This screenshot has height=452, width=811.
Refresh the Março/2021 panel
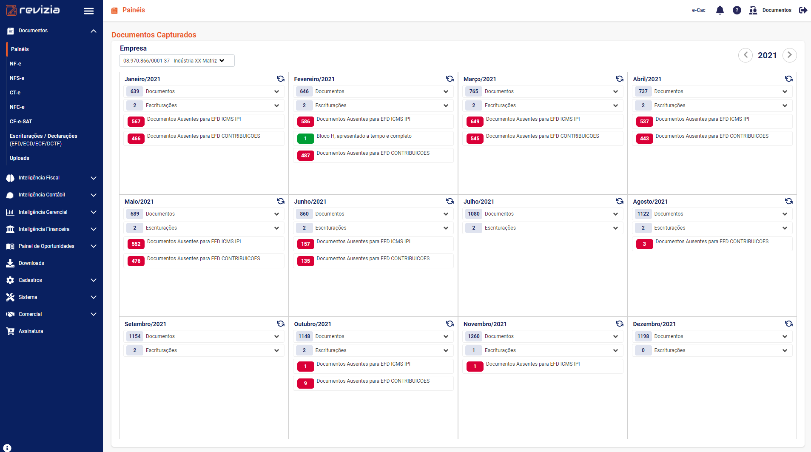(x=620, y=79)
